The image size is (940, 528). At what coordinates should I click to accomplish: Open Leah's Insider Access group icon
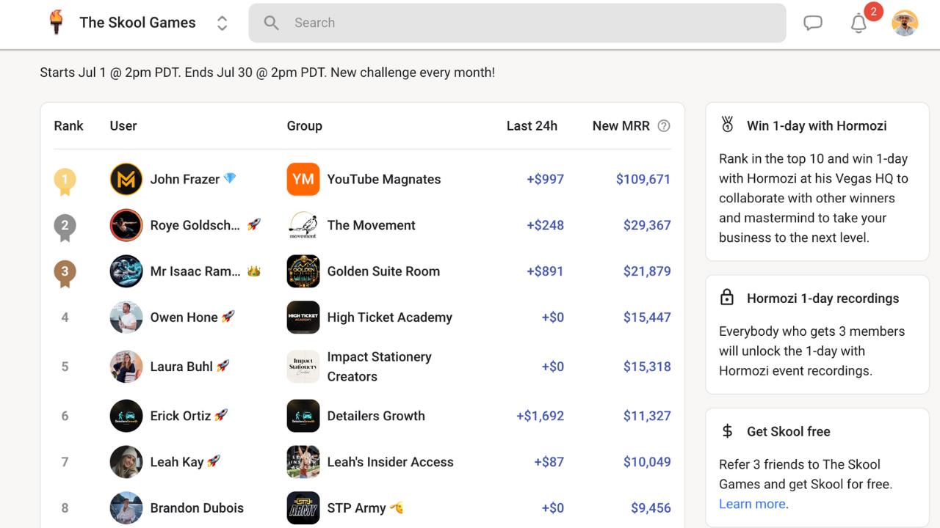pyautogui.click(x=303, y=462)
